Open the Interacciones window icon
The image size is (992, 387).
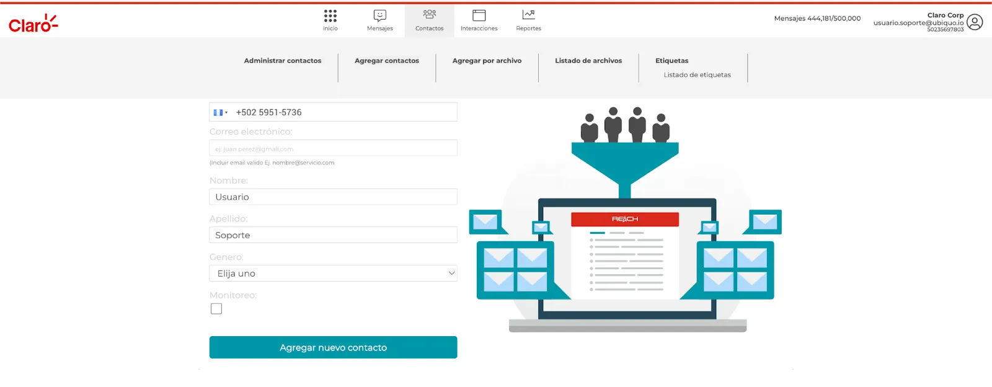[x=479, y=16]
